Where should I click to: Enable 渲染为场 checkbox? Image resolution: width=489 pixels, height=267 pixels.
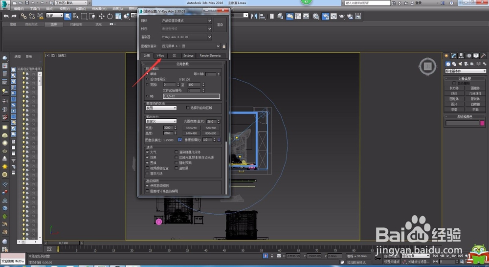tap(148, 174)
